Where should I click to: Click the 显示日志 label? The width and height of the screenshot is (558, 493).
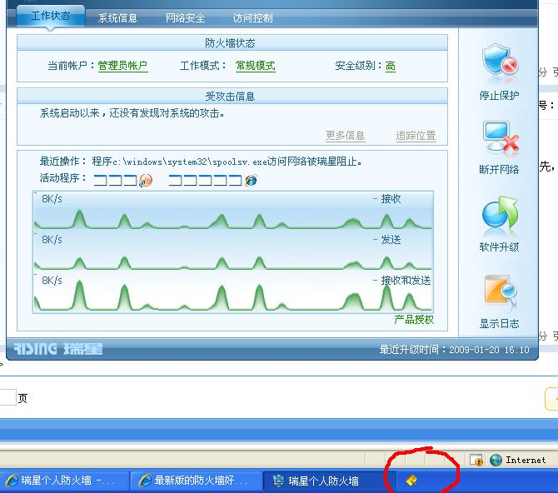pyautogui.click(x=499, y=324)
